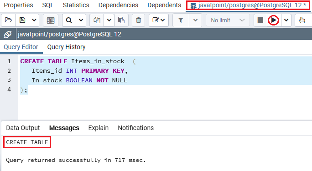Open the No limit rows dropdown

[x=228, y=20]
